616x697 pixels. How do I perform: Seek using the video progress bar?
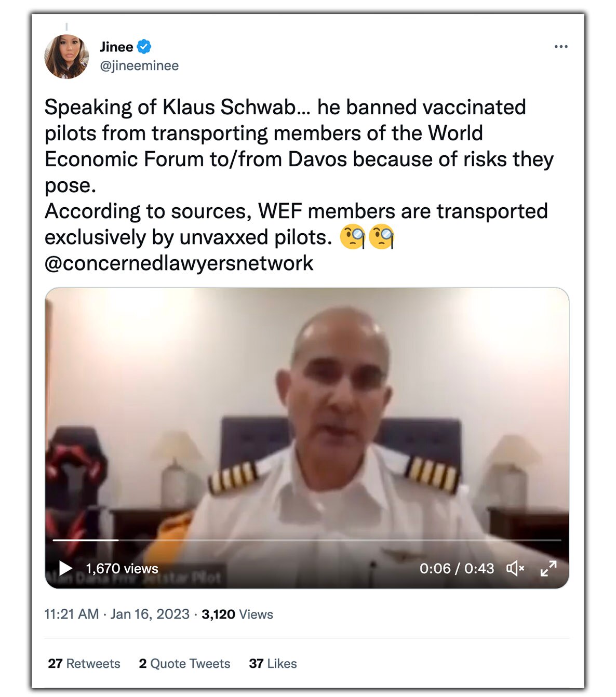(x=306, y=540)
